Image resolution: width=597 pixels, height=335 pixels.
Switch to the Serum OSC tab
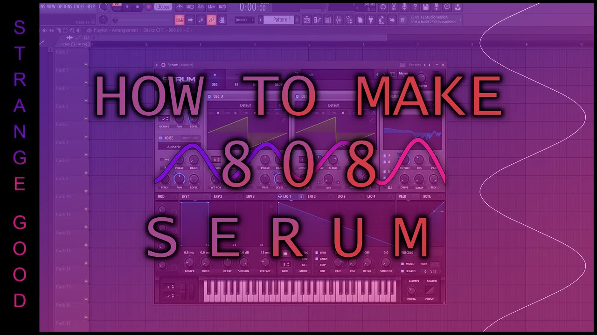215,80
